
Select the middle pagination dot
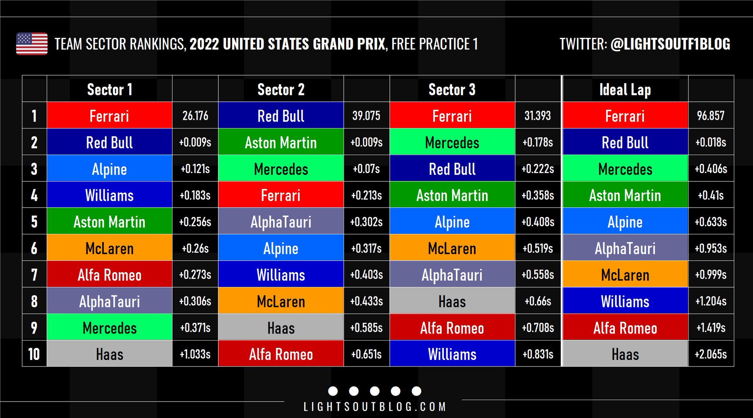[x=375, y=391]
